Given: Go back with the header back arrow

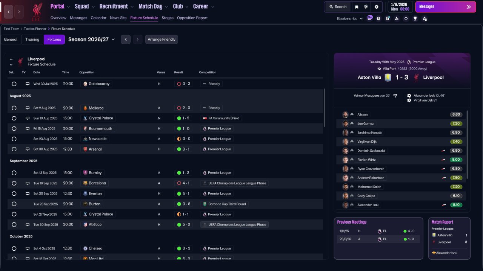Looking at the screenshot, I should point(9,12).
